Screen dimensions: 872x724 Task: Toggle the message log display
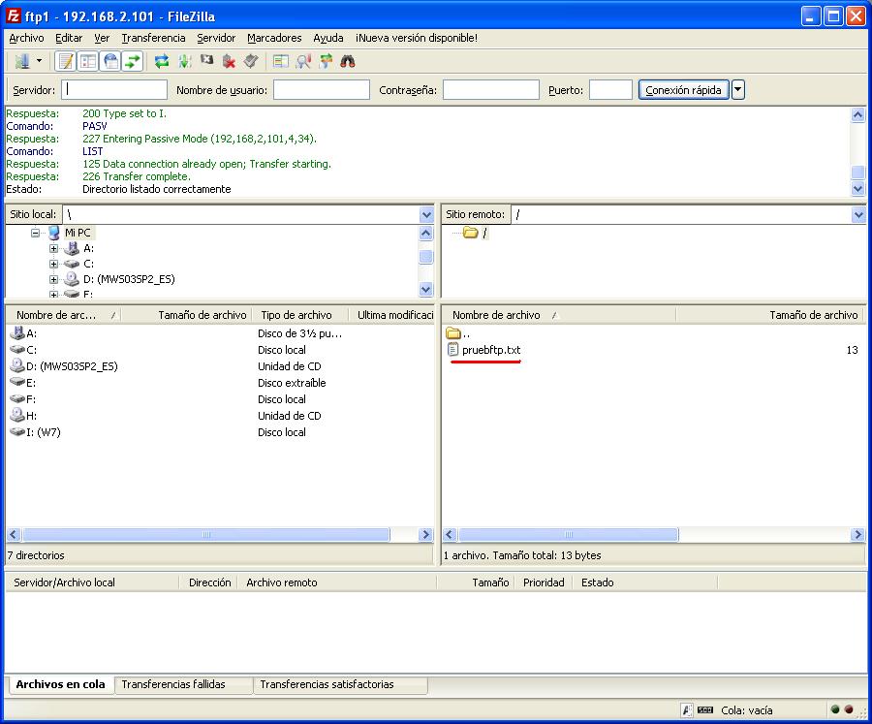coord(64,60)
